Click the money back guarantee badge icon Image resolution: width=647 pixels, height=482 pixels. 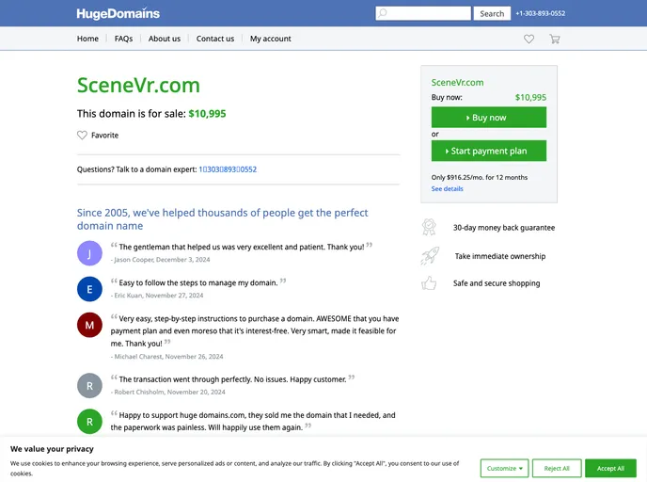point(429,227)
